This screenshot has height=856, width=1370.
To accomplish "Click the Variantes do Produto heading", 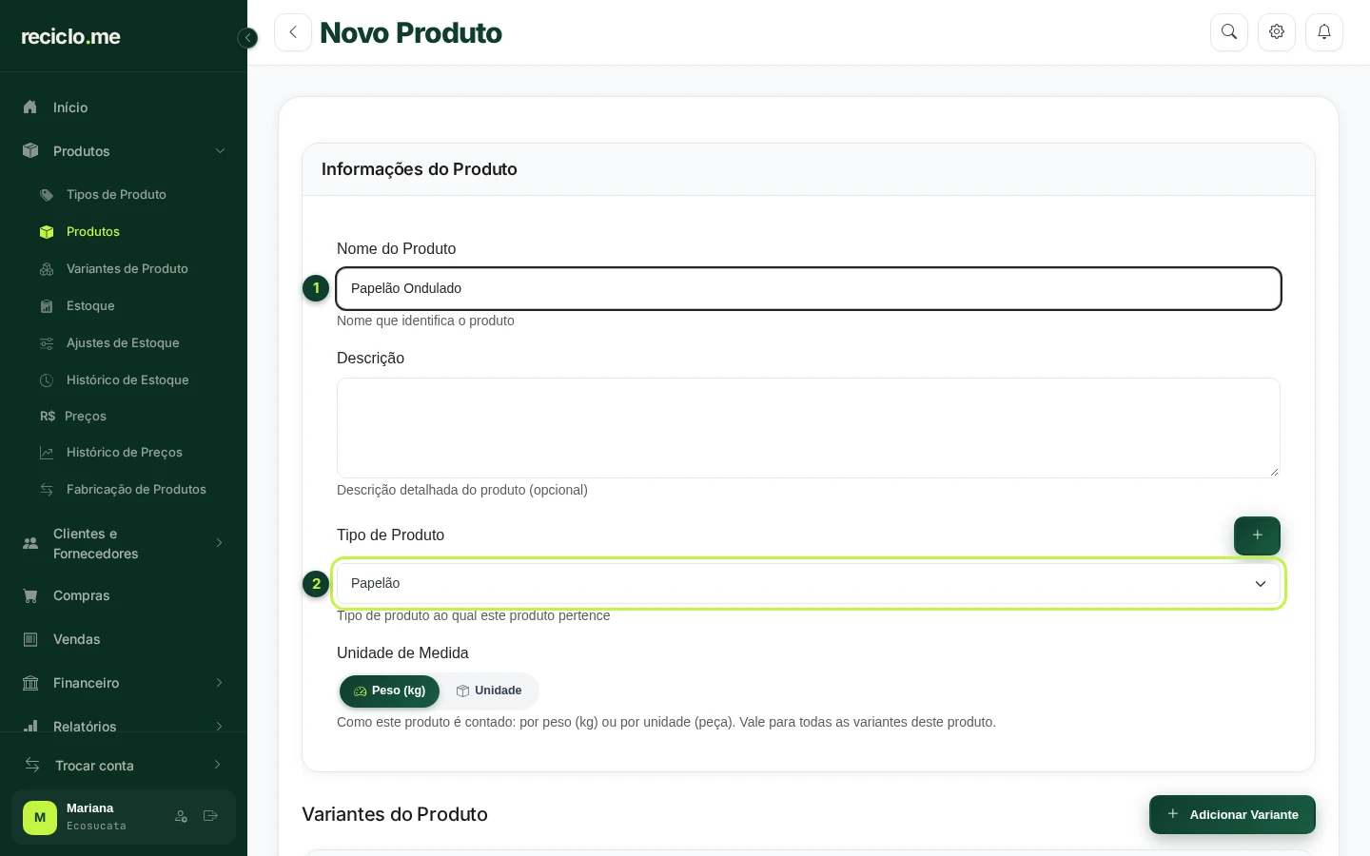I will [395, 815].
